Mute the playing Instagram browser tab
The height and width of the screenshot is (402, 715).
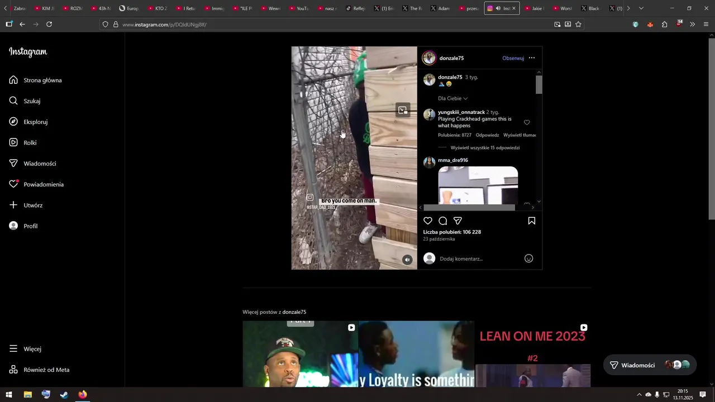click(498, 8)
